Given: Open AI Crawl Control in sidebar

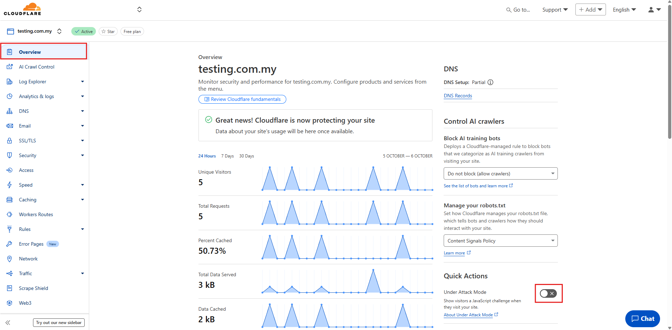Looking at the screenshot, I should (x=37, y=67).
